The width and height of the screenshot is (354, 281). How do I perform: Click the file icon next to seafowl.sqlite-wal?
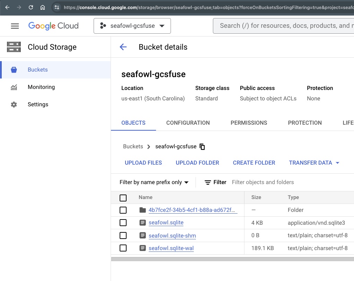(143, 248)
